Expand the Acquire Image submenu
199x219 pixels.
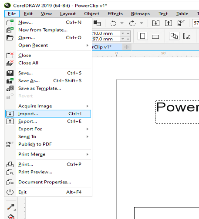pyautogui.click(x=88, y=106)
